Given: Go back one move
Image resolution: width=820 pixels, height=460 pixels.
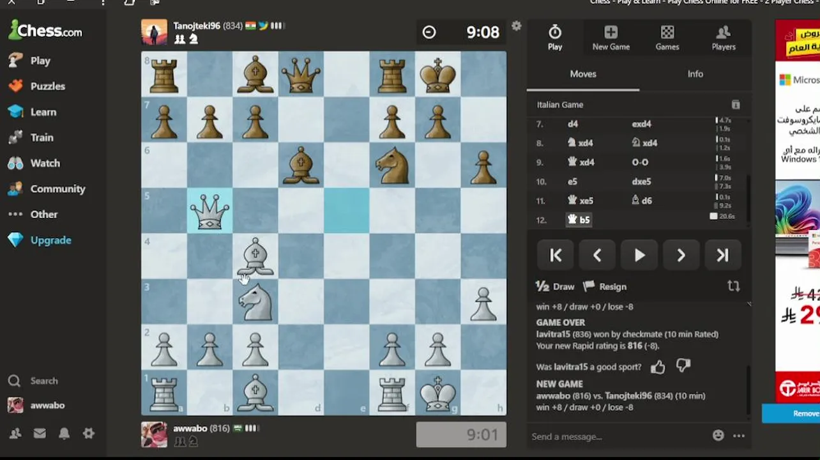Looking at the screenshot, I should (x=597, y=256).
